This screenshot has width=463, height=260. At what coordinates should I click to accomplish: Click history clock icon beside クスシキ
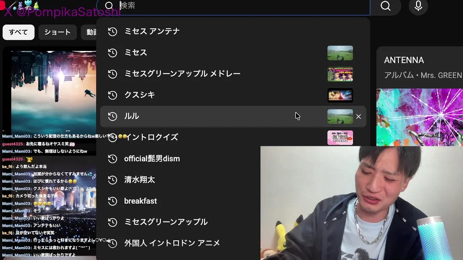112,95
